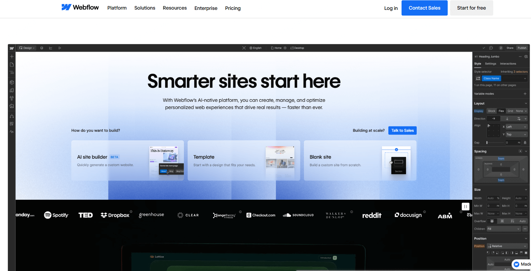
Task: Click the Talk to Sales button
Action: [402, 131]
